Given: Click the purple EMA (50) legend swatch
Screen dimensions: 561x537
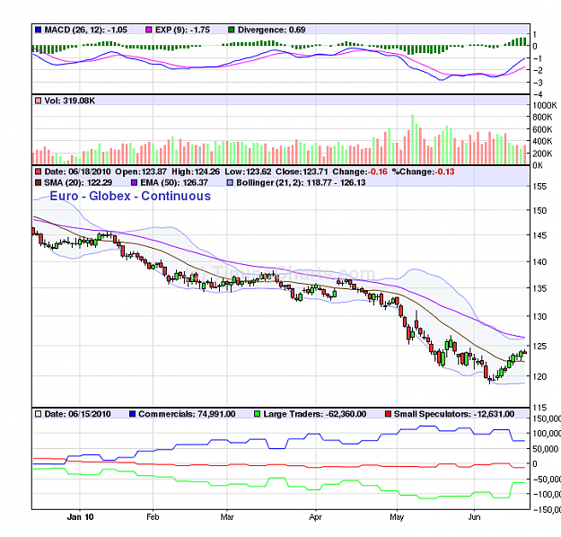Looking at the screenshot, I should 134,182.
